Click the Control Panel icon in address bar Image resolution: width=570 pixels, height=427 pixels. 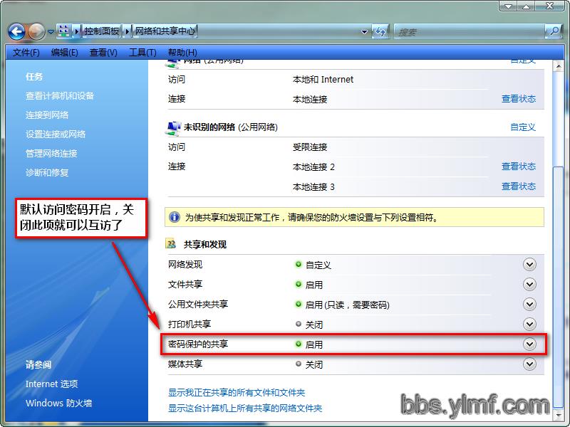click(x=65, y=31)
